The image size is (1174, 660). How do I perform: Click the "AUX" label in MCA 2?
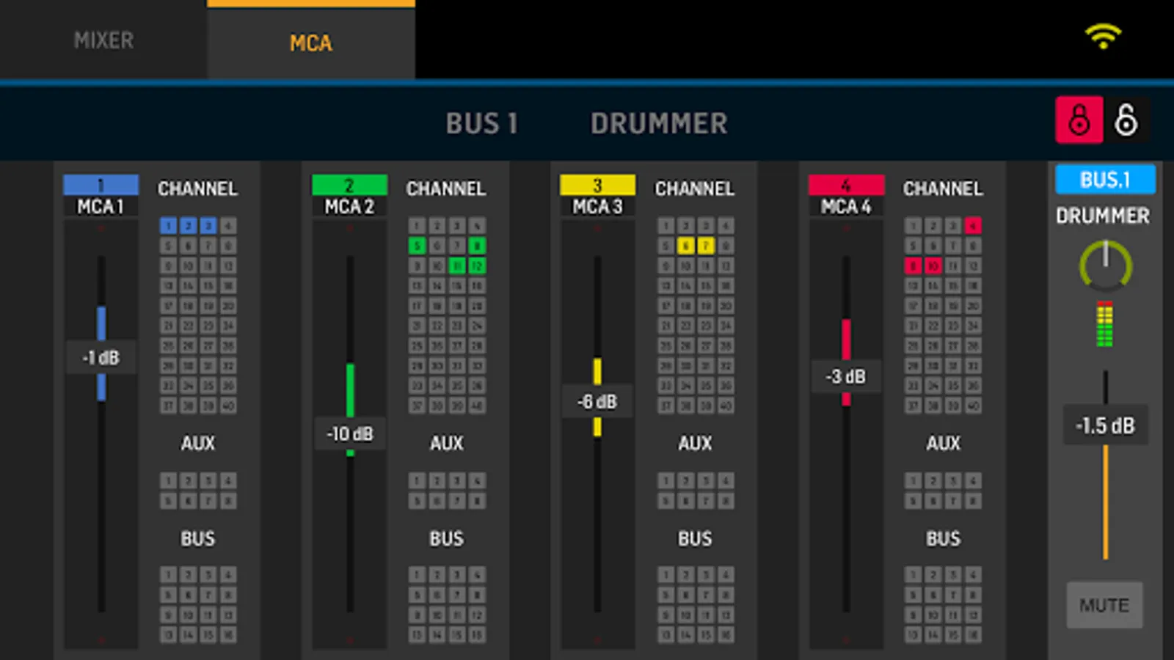click(x=446, y=443)
